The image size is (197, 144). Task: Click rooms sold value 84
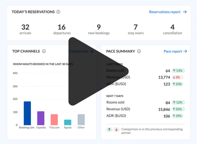pyautogui.click(x=168, y=103)
